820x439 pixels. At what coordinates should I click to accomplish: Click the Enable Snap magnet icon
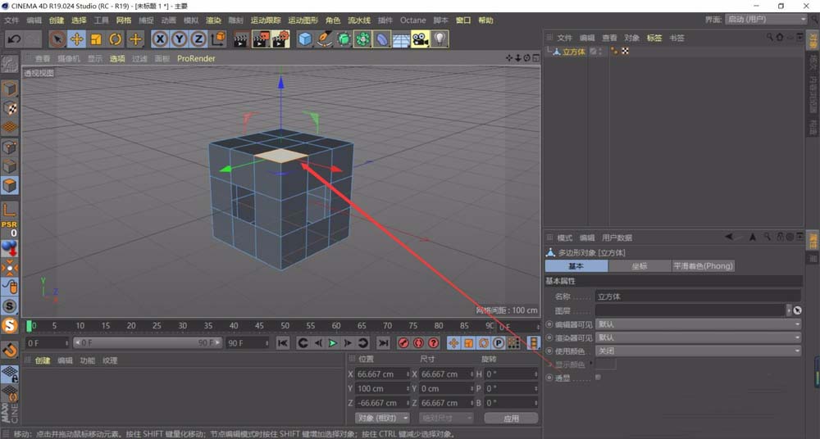tap(9, 350)
